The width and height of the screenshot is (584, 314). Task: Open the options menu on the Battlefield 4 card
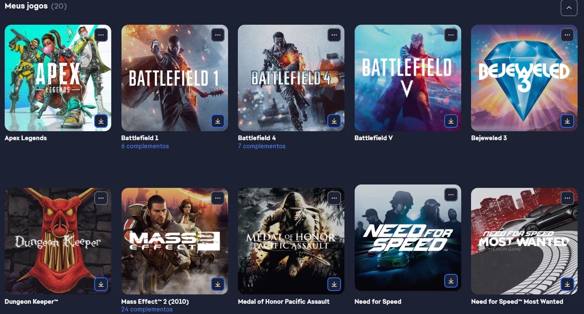point(334,35)
